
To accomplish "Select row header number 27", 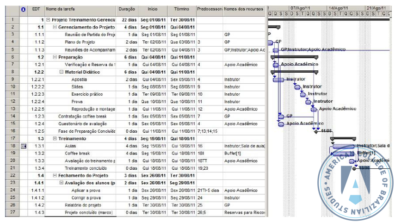I will pos(12,212).
